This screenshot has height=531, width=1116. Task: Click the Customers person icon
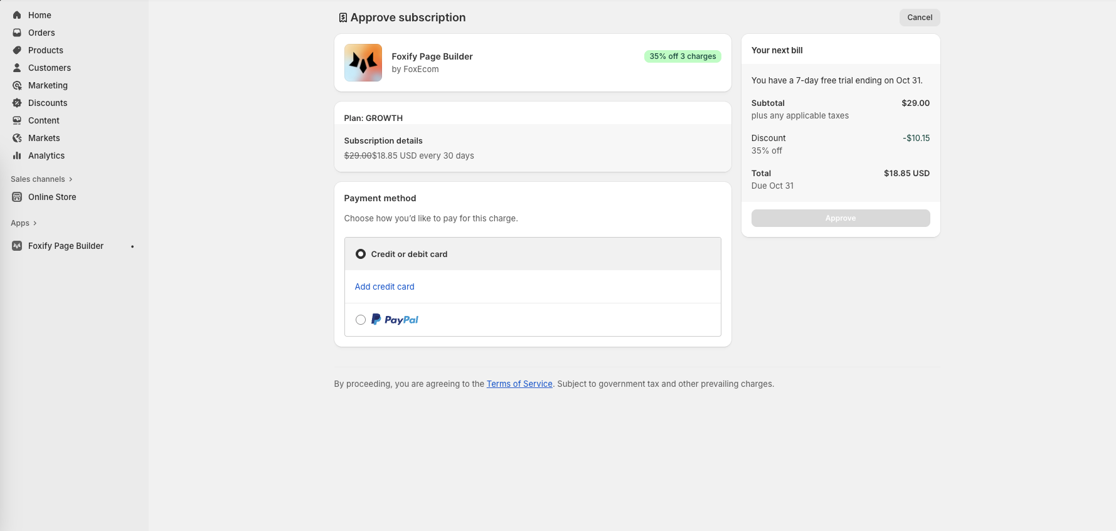click(x=17, y=68)
